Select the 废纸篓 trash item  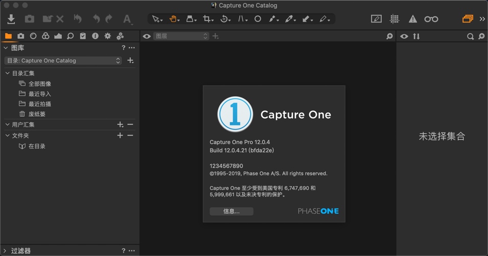pos(37,114)
